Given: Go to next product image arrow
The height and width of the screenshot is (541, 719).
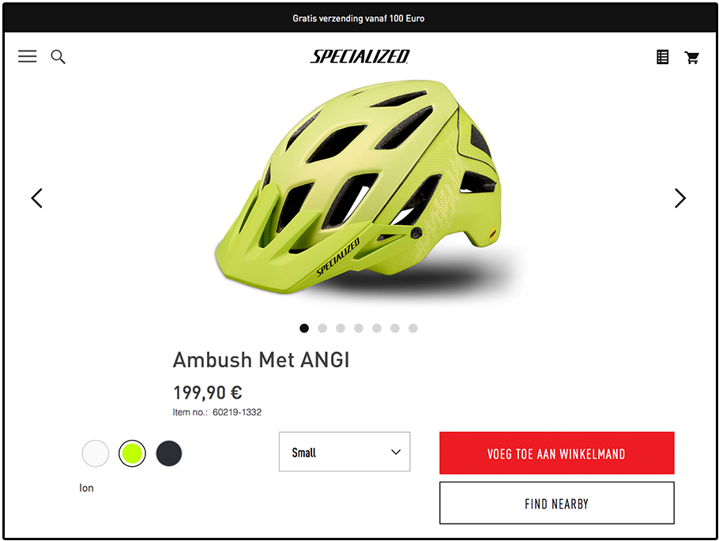Looking at the screenshot, I should click(680, 198).
